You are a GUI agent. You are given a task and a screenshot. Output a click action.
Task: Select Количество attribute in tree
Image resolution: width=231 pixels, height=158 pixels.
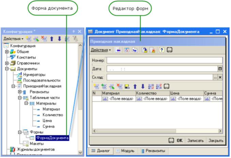click(x=53, y=115)
